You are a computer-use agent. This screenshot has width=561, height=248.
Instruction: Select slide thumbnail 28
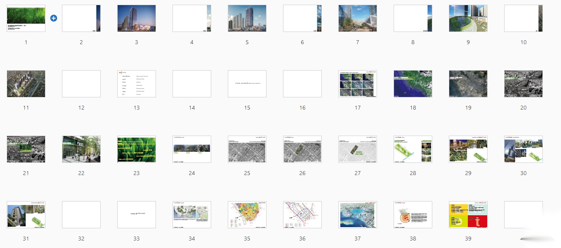click(413, 149)
